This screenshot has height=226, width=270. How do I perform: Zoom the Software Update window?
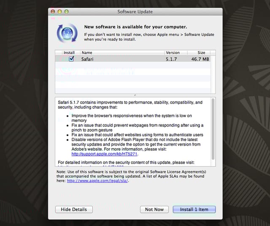coord(67,11)
